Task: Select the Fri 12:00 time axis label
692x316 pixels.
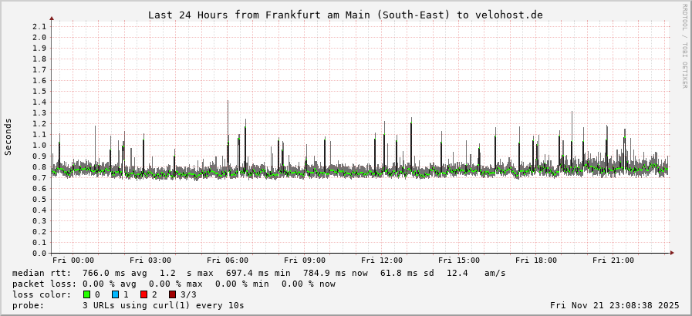Action: coord(382,261)
